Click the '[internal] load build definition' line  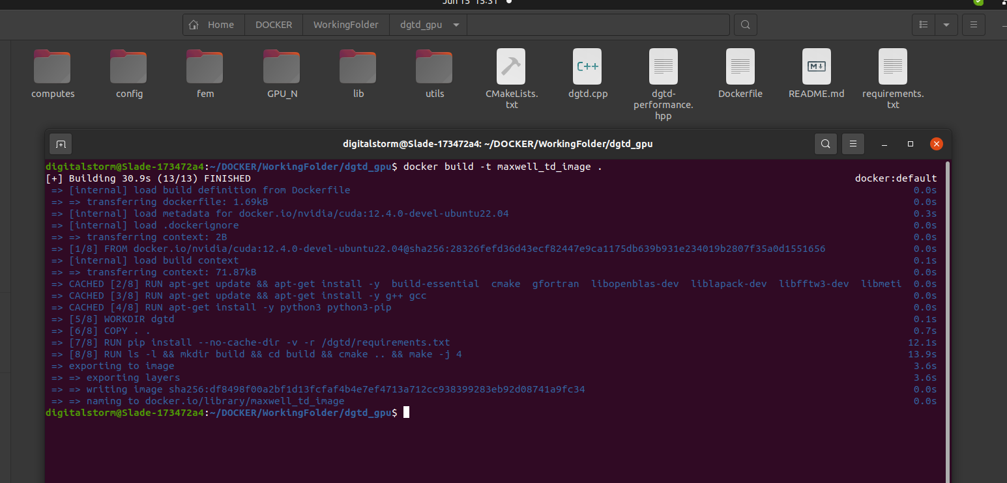pos(201,190)
